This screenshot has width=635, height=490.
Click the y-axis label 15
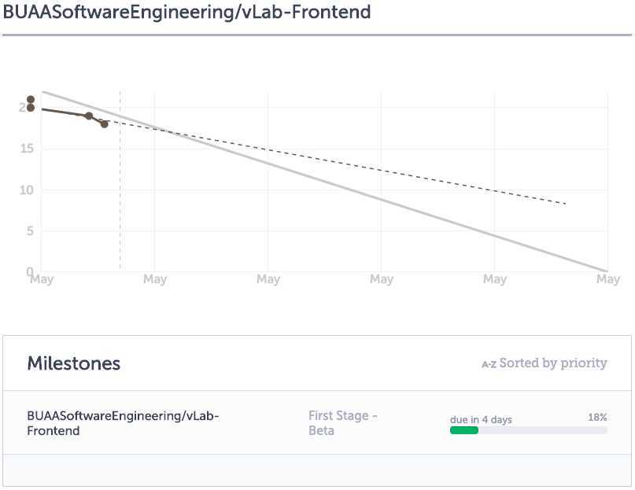click(x=27, y=149)
